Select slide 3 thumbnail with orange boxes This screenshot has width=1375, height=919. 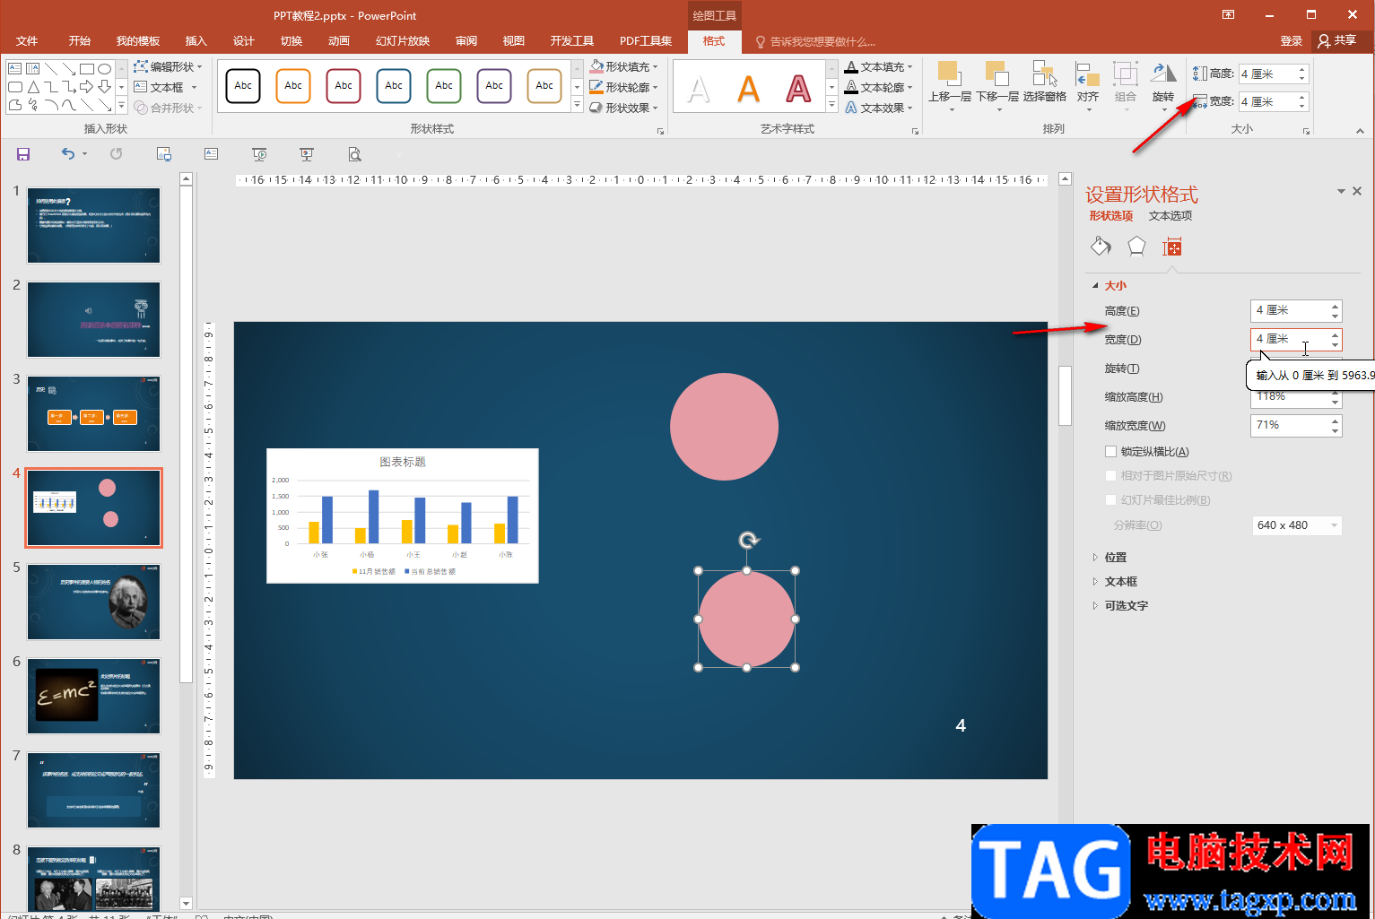coord(94,413)
